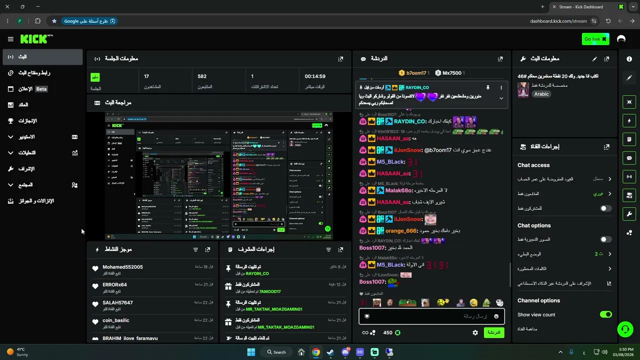
Task: Click the green chat send button
Action: [494, 332]
